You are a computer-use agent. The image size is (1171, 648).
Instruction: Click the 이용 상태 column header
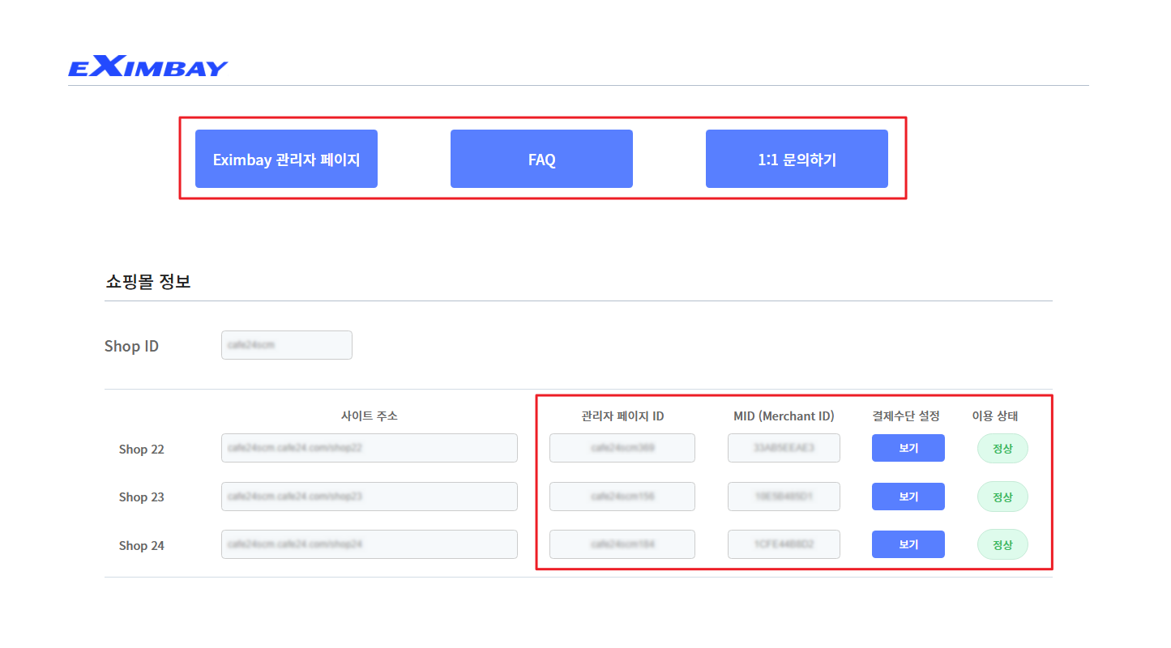(x=995, y=416)
